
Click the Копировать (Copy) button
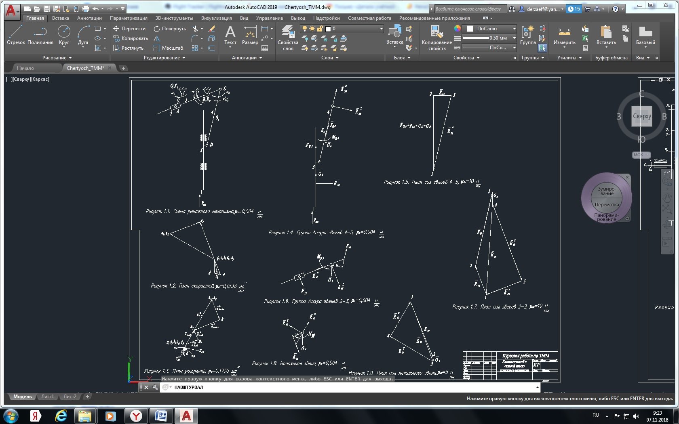point(131,38)
